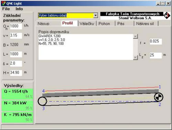
Task: Click the Lz length input field
Action: point(156,55)
